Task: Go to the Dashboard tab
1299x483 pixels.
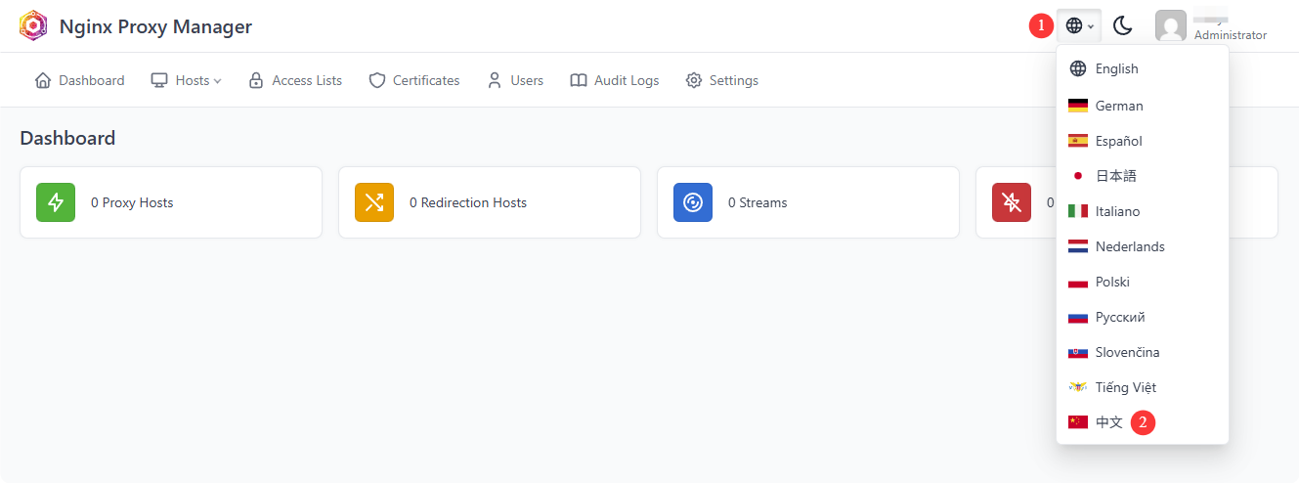Action: click(x=80, y=80)
